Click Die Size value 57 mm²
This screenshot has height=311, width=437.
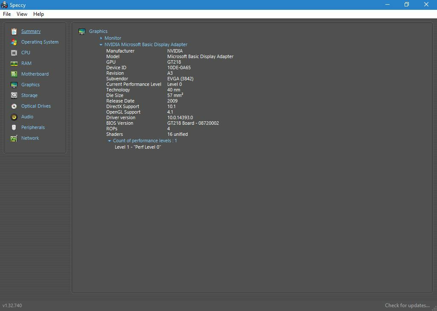(x=175, y=95)
